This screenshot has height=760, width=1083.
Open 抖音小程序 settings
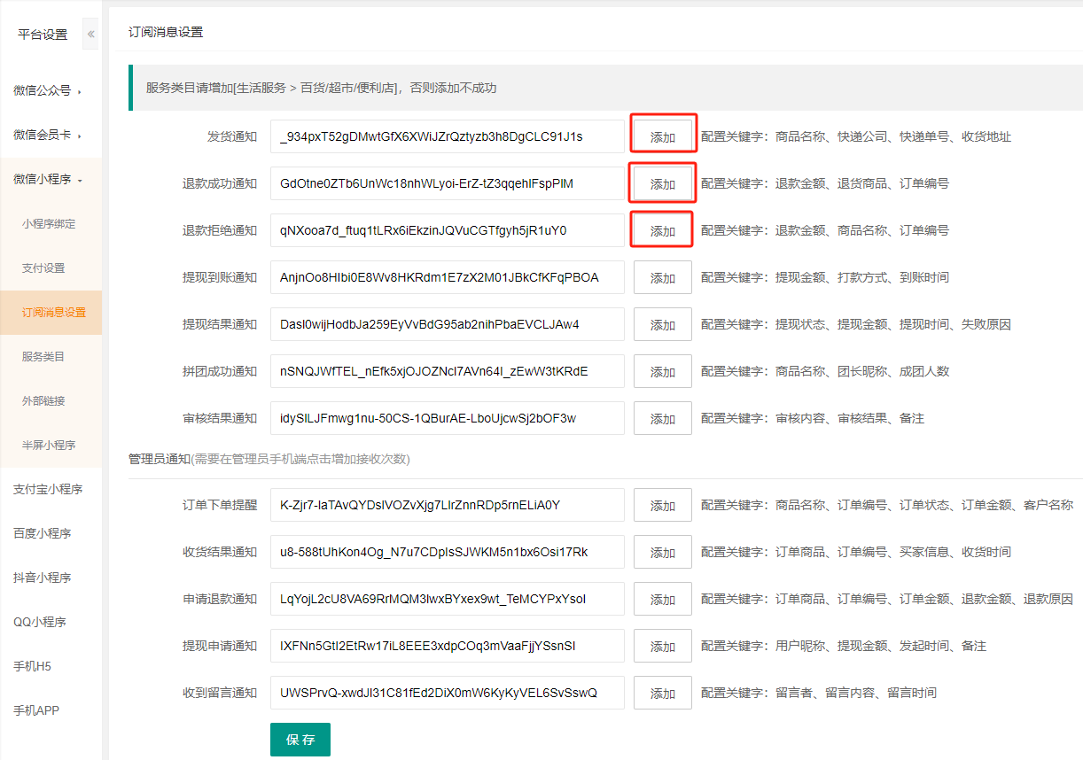(x=42, y=578)
